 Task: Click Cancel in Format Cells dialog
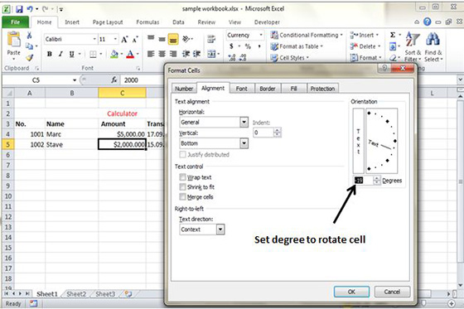[392, 292]
